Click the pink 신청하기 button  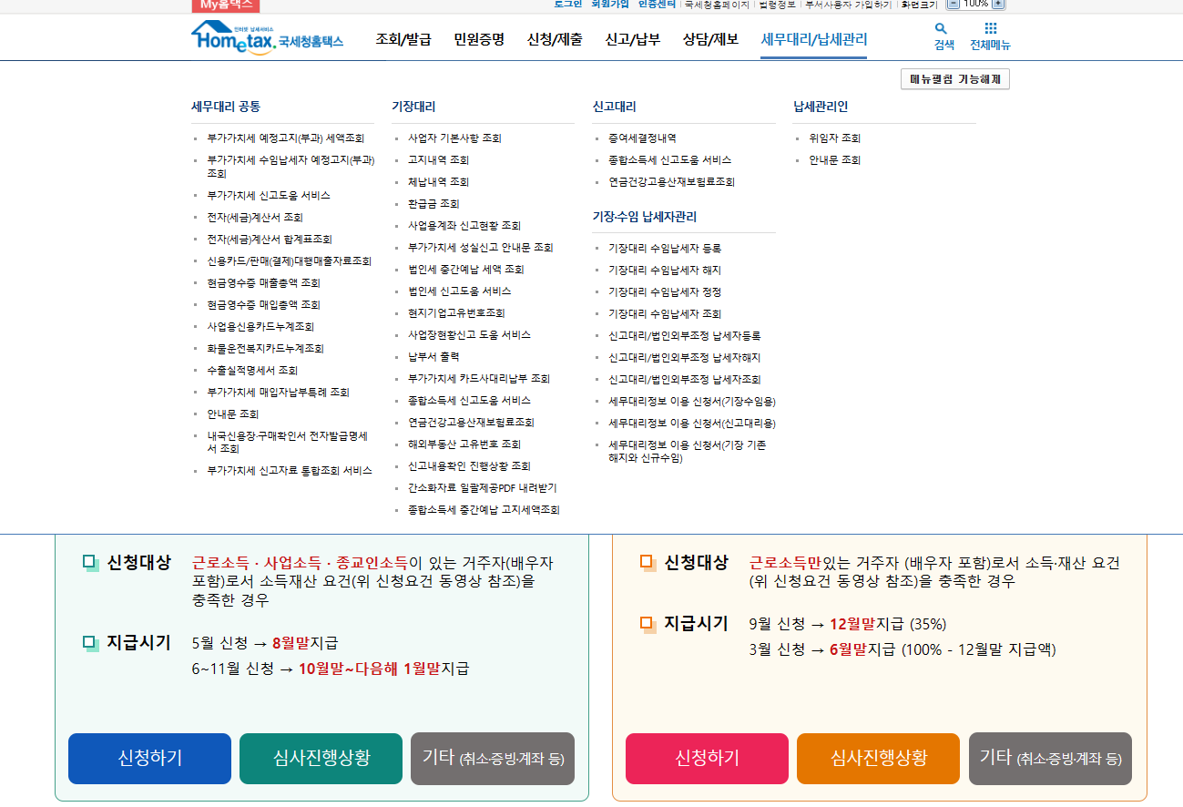click(706, 758)
